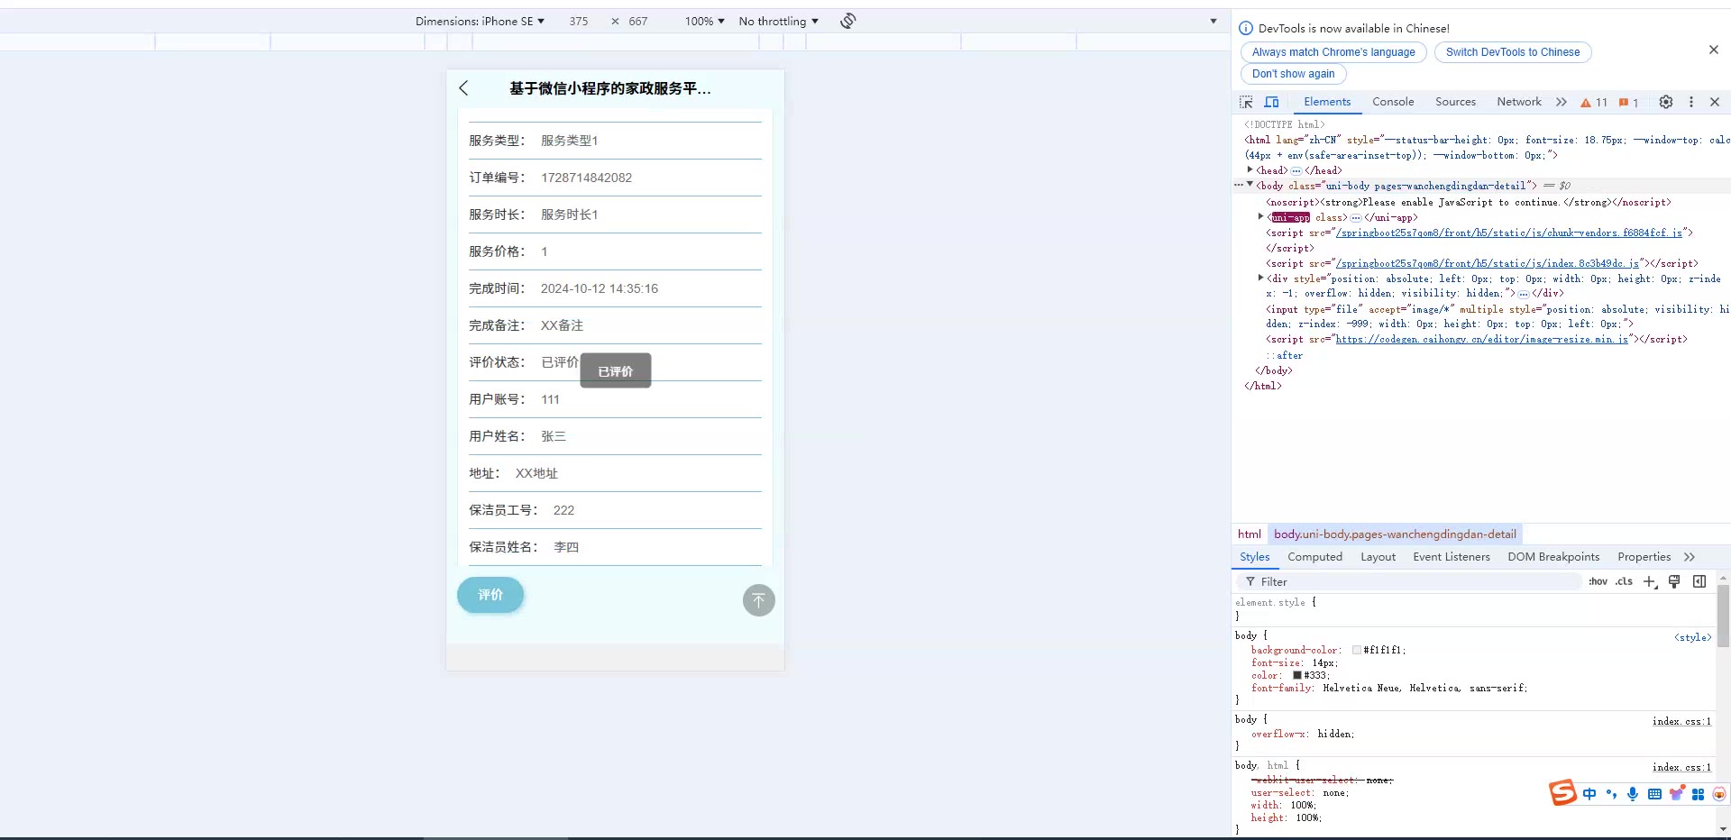Click the Switch DevTools to Chinese button
This screenshot has height=840, width=1731.
tap(1512, 52)
